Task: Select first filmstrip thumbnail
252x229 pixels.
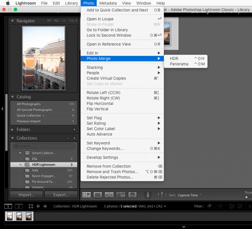Action: [10, 216]
